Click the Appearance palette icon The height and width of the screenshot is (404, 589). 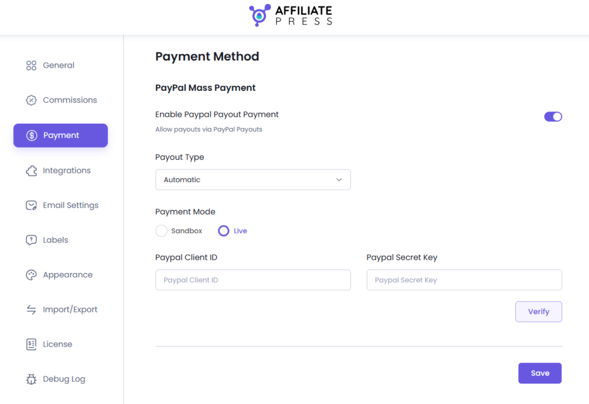tap(31, 275)
